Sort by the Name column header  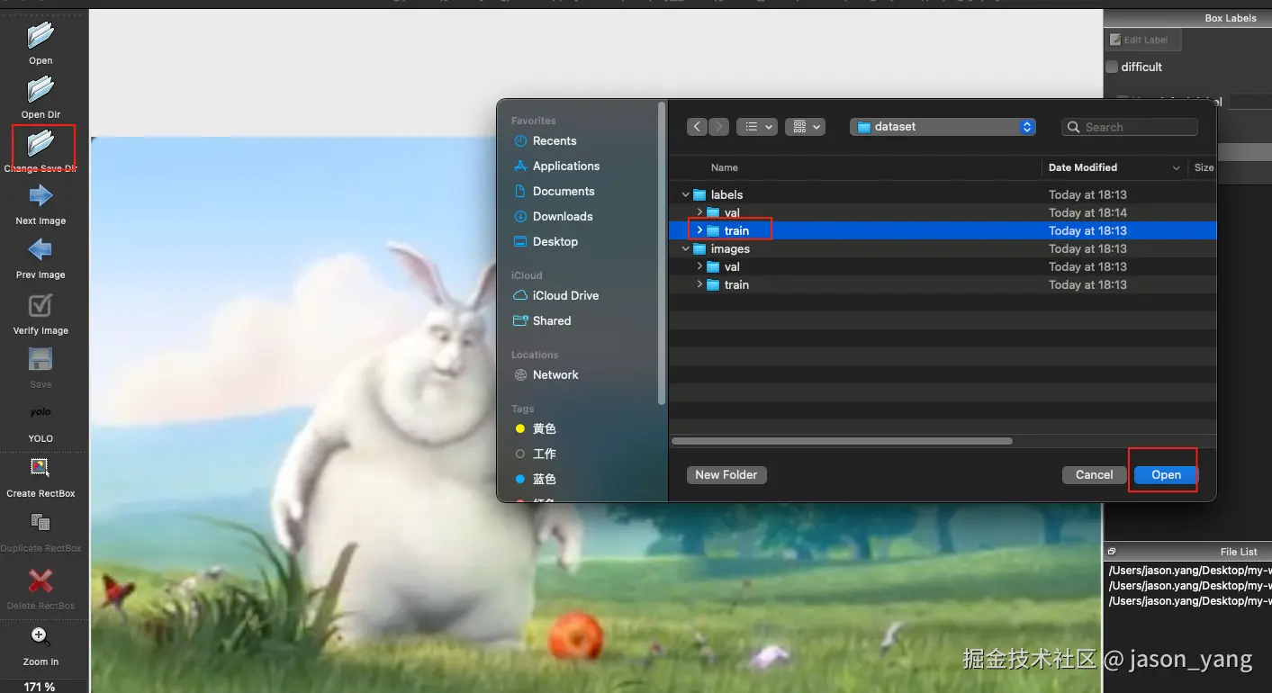click(x=725, y=167)
